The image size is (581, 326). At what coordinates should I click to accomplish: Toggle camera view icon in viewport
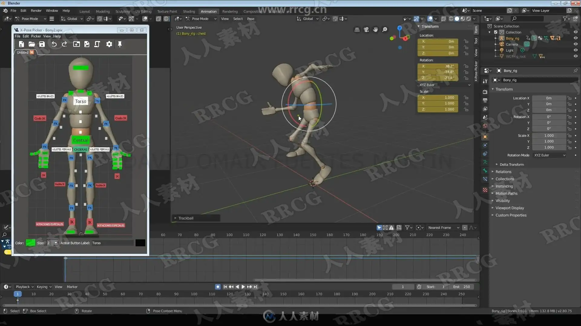[x=366, y=30]
